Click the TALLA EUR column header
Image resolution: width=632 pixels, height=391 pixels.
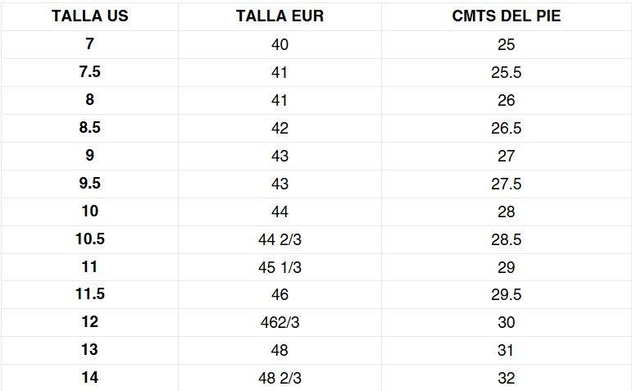tap(280, 16)
